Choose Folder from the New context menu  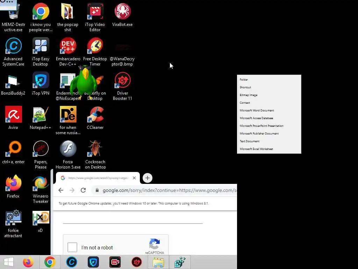point(269,80)
